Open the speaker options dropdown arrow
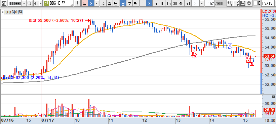 click(41, 3)
